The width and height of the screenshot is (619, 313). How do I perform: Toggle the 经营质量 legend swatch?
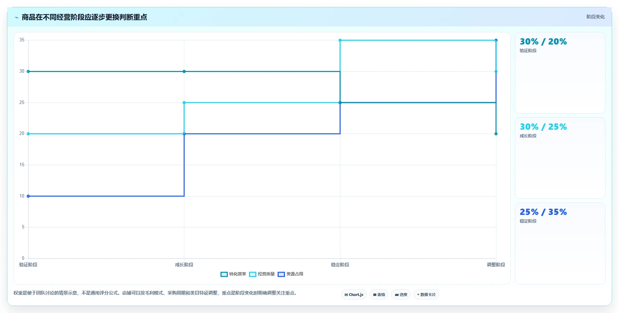(x=253, y=274)
